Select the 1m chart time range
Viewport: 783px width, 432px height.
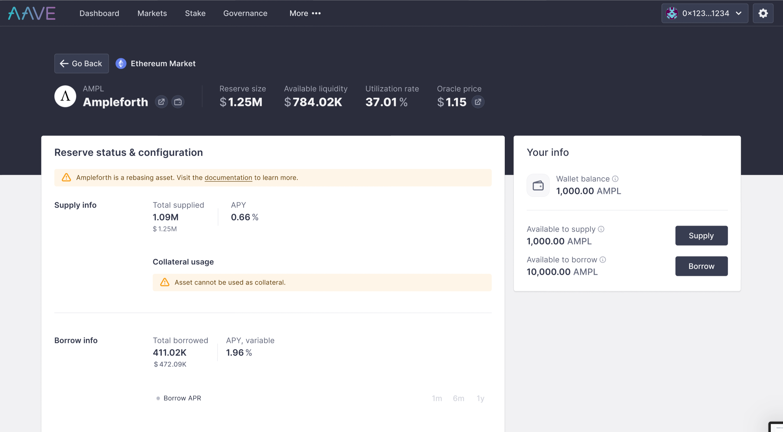click(437, 398)
